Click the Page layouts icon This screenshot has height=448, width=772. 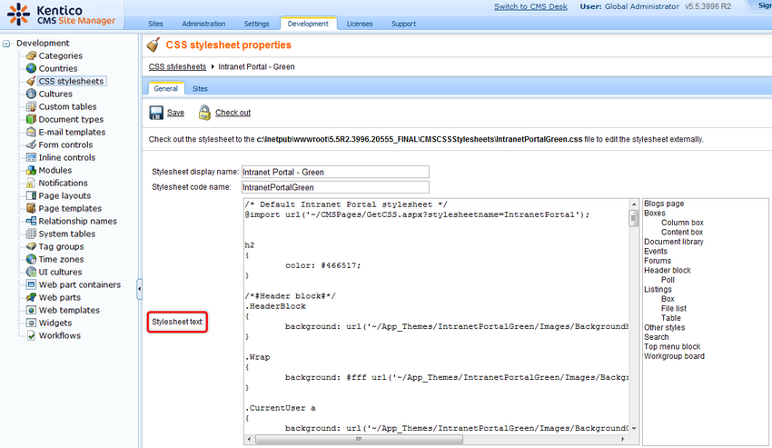click(31, 195)
